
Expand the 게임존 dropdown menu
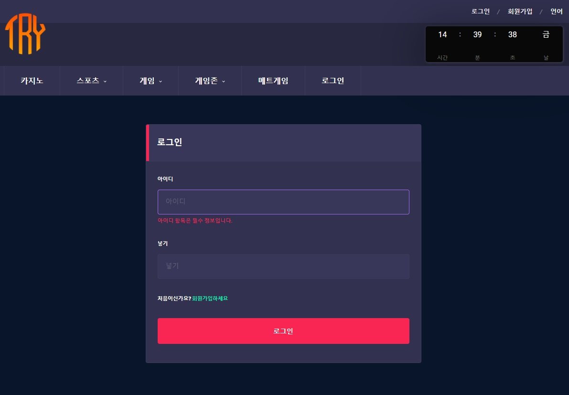pos(210,81)
